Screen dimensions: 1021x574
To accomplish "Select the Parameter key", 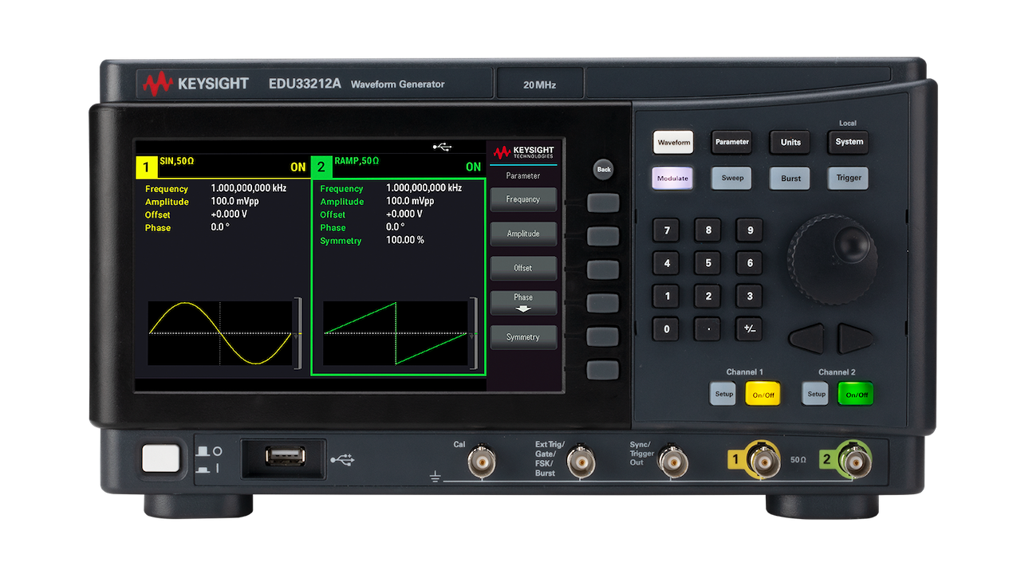I will point(731,142).
